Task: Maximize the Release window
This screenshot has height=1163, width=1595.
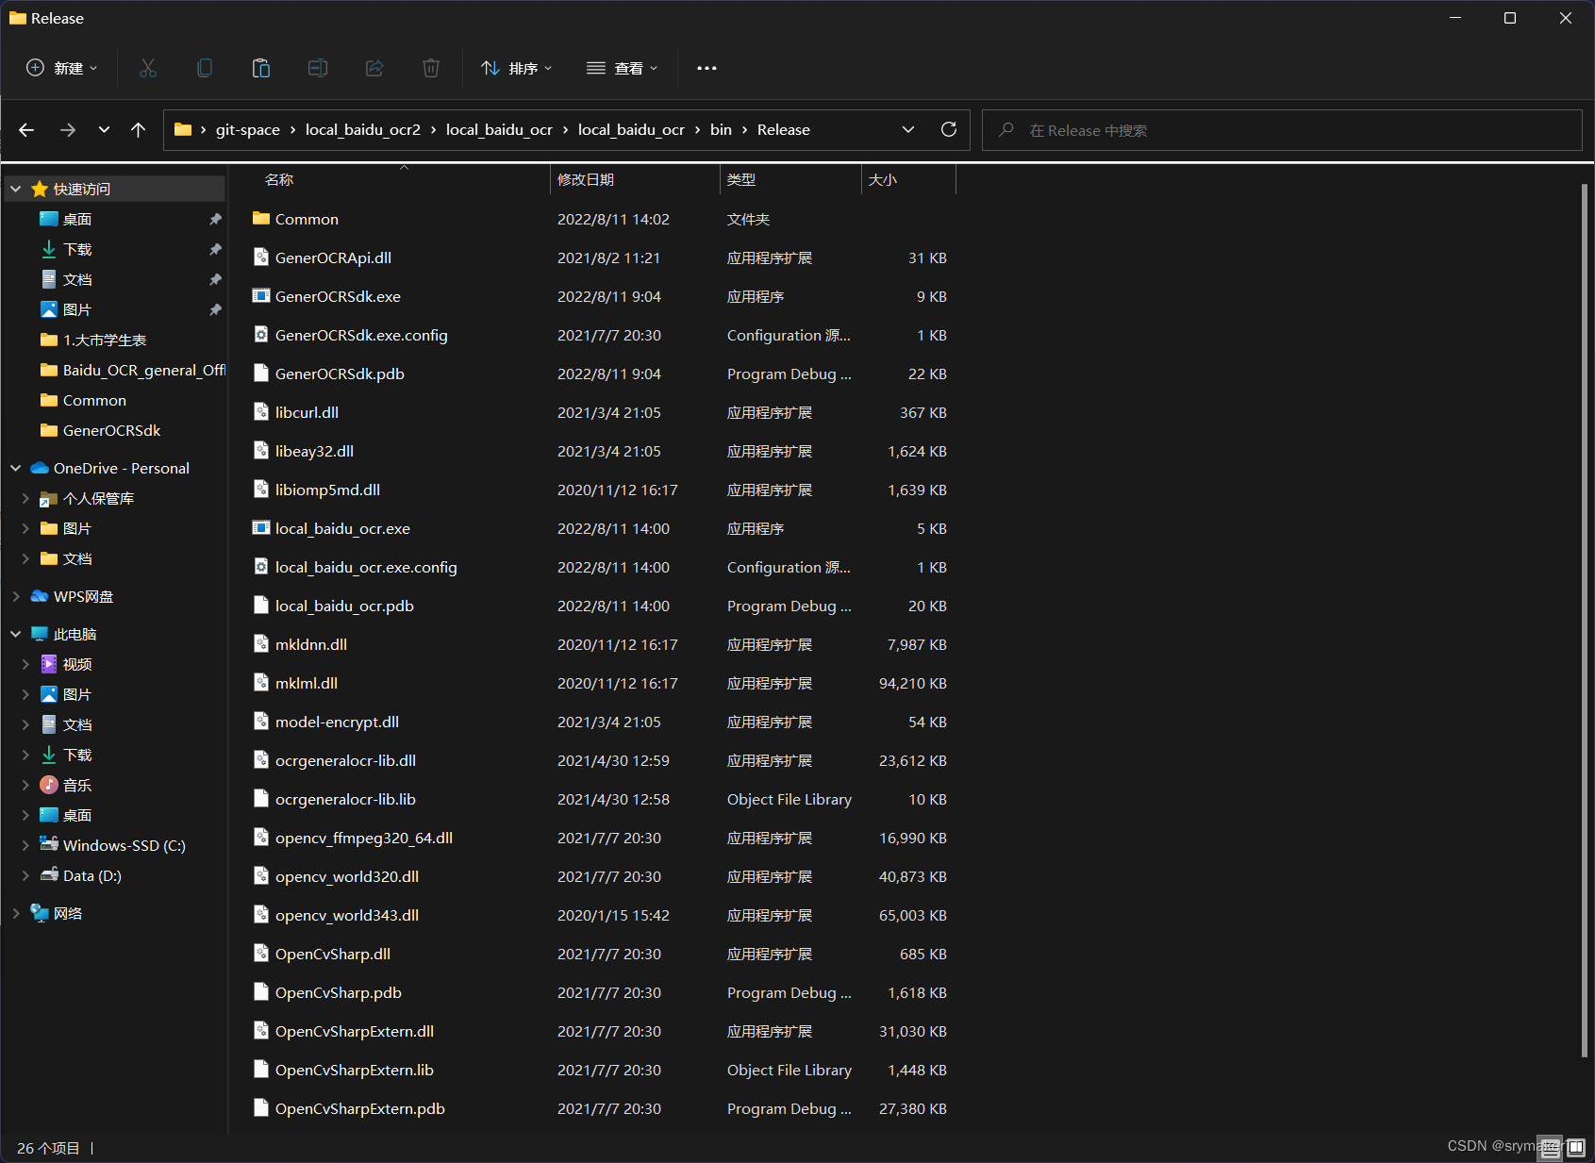Action: [1509, 18]
